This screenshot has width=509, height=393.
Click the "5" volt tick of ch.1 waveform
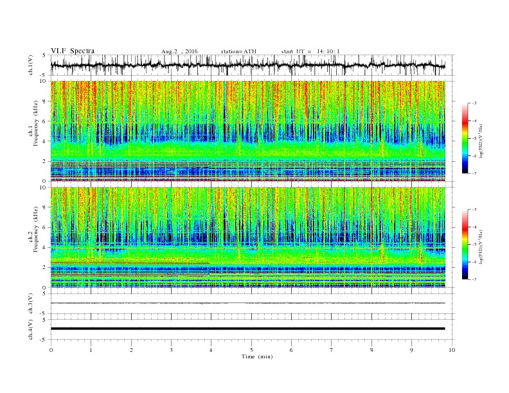44,55
